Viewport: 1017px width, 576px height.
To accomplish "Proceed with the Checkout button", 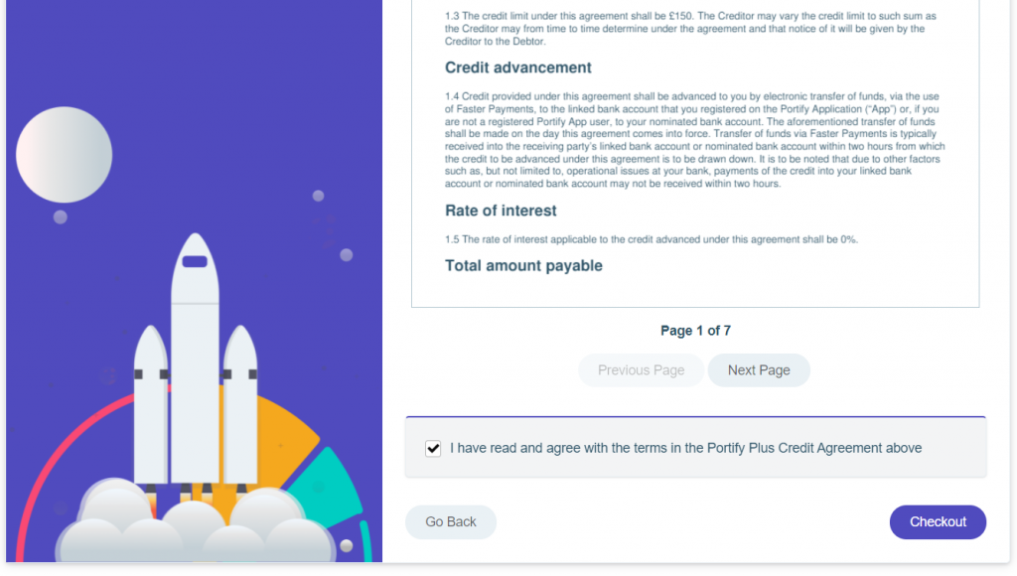I will [x=938, y=522].
